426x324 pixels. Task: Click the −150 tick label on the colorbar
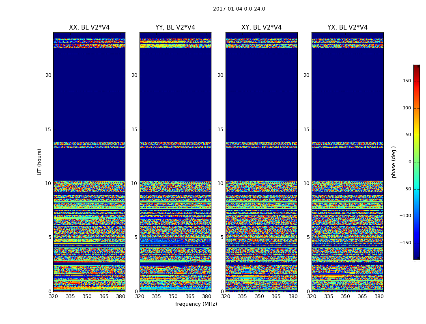405,243
